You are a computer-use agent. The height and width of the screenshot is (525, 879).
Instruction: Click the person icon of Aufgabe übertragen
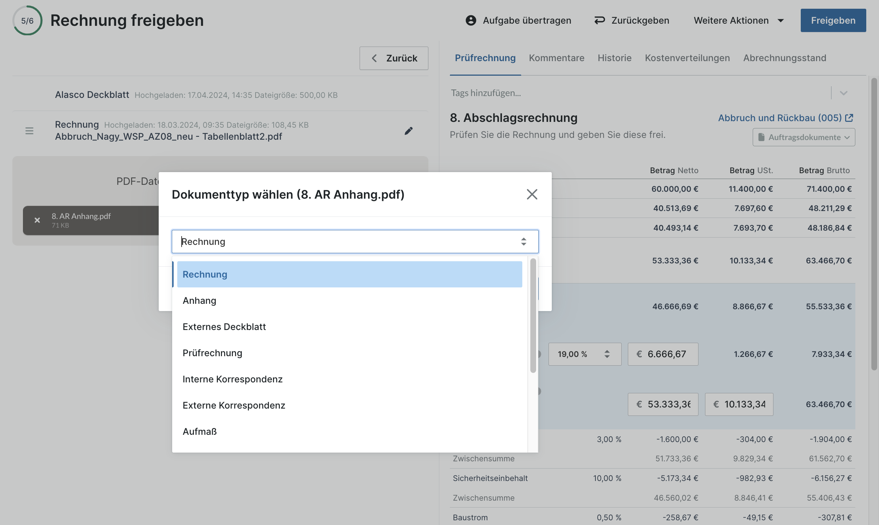471,20
